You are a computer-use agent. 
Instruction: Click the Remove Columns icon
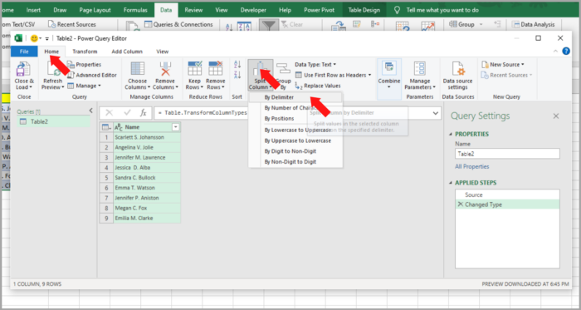coord(165,69)
